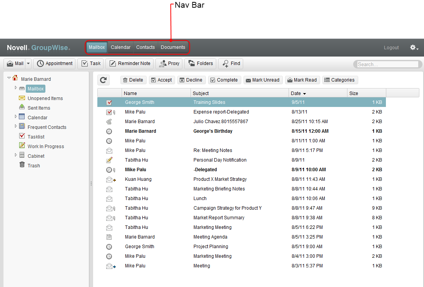Open the Mail button dropdown arrow
The height and width of the screenshot is (287, 424).
pyautogui.click(x=28, y=63)
